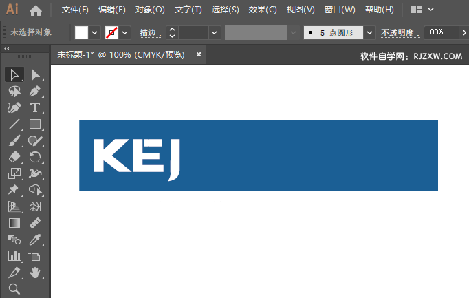
Task: Click the workspace layout switcher icon
Action: click(416, 10)
